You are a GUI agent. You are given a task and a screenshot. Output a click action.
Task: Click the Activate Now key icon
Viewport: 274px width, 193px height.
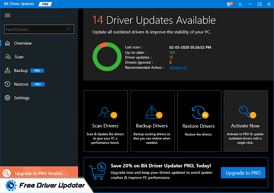click(x=247, y=112)
